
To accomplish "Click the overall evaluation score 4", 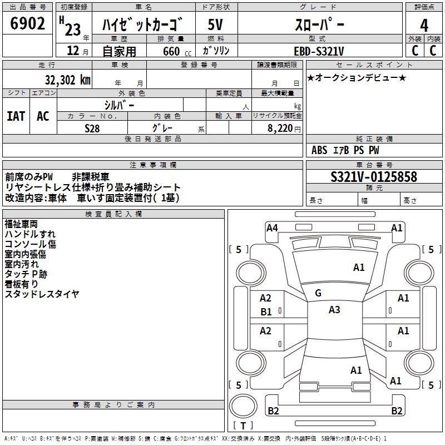I will (x=424, y=25).
